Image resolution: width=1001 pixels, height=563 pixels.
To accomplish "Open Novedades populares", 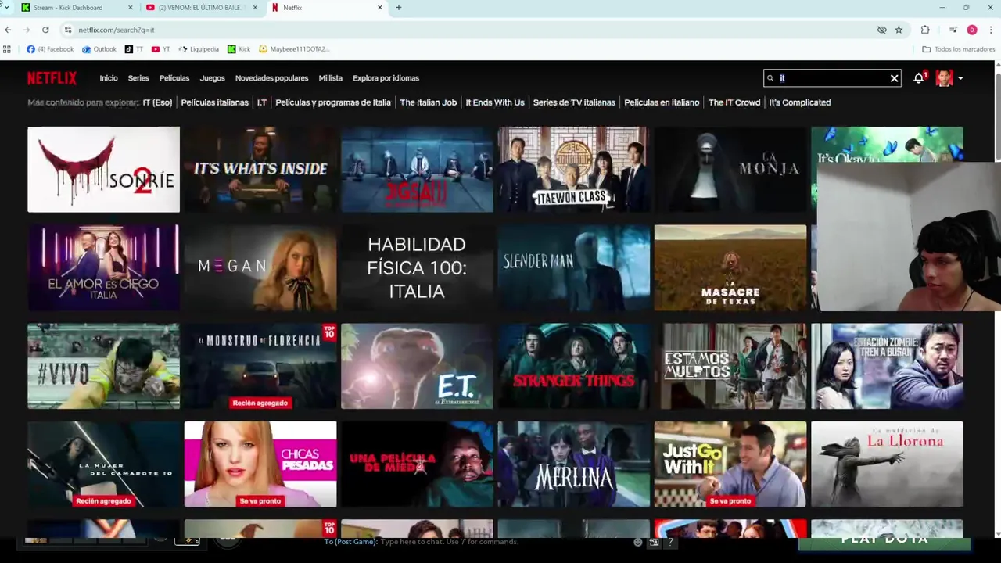I will click(x=271, y=78).
